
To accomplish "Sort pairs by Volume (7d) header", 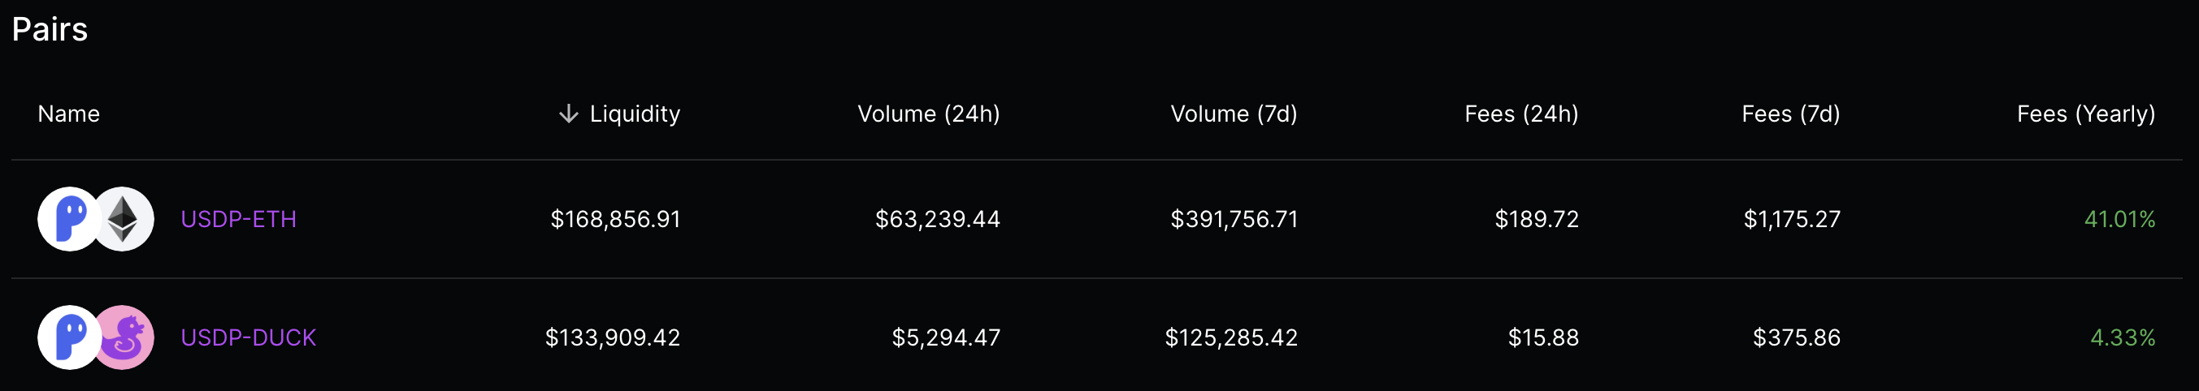I will click(x=1234, y=114).
